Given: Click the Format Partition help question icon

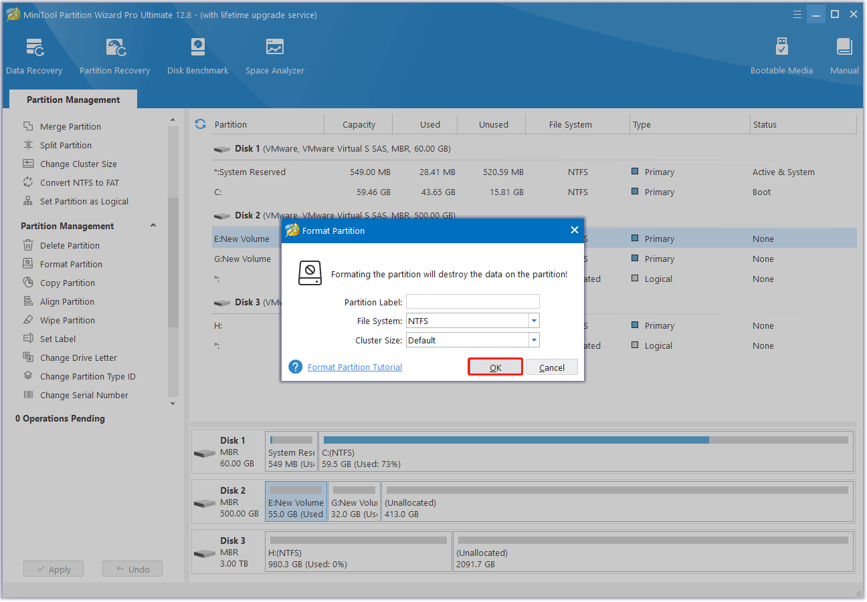Looking at the screenshot, I should 296,367.
